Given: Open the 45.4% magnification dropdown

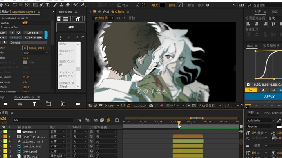Looking at the screenshot, I should pyautogui.click(x=112, y=105).
